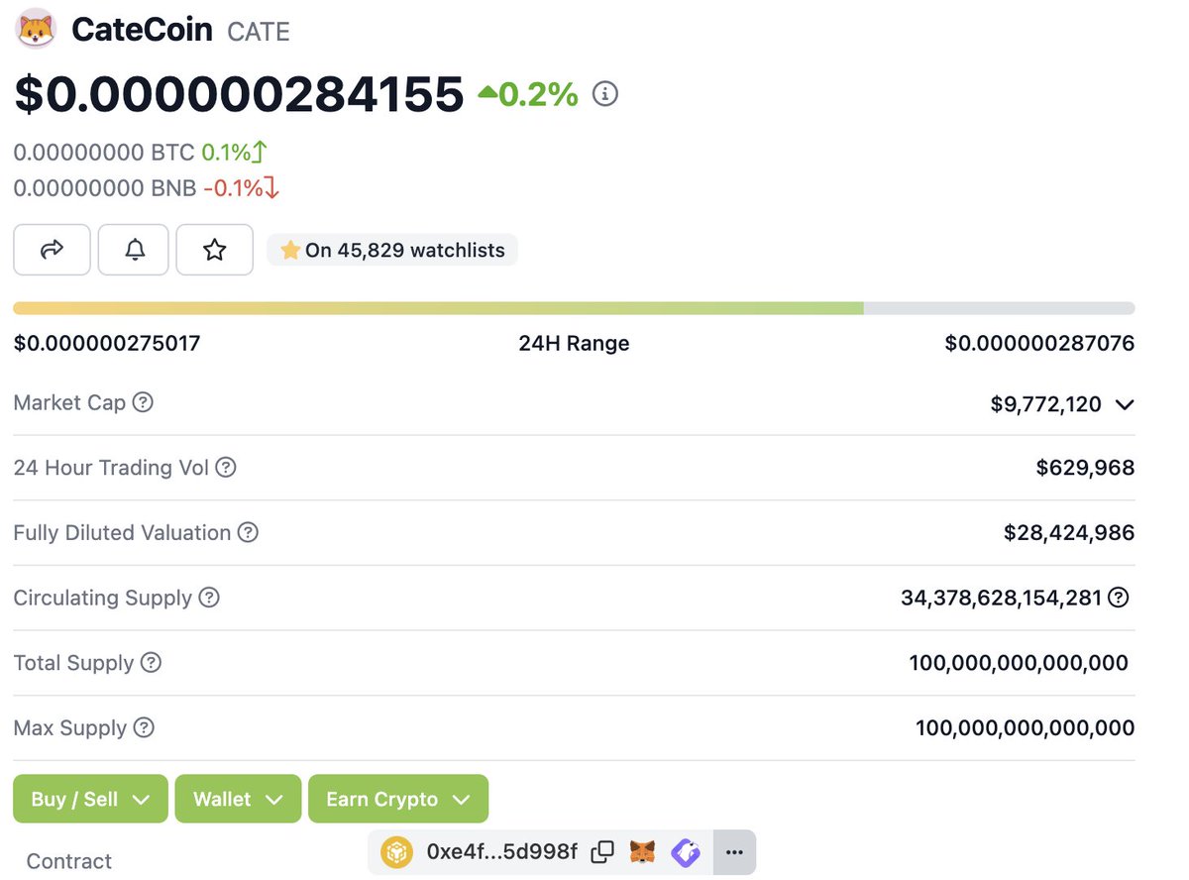Add CateCoin to favorites with star
The width and height of the screenshot is (1189, 880).
214,250
